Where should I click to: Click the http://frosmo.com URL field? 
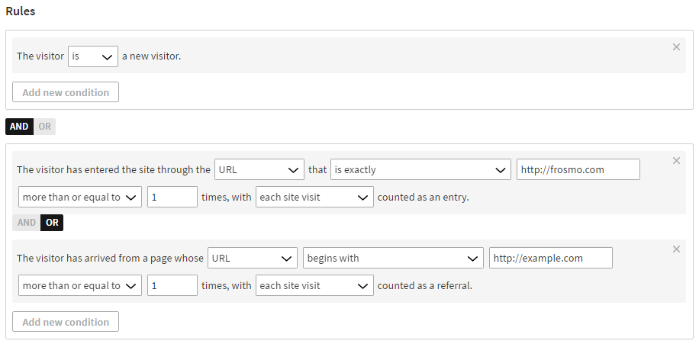click(578, 170)
